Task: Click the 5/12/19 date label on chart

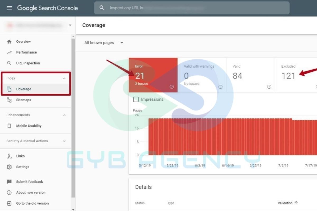Action: tap(144, 166)
